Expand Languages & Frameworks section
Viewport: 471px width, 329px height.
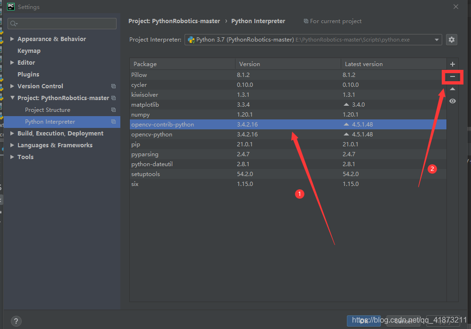[x=12, y=145]
